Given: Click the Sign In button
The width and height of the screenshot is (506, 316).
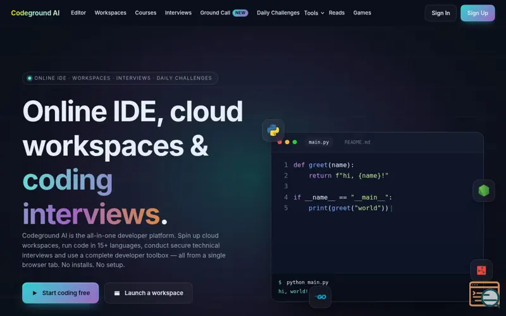Looking at the screenshot, I should pos(440,13).
